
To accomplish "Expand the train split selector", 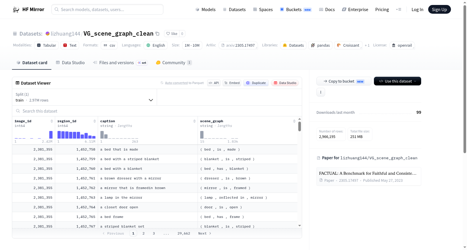I will [85, 97].
